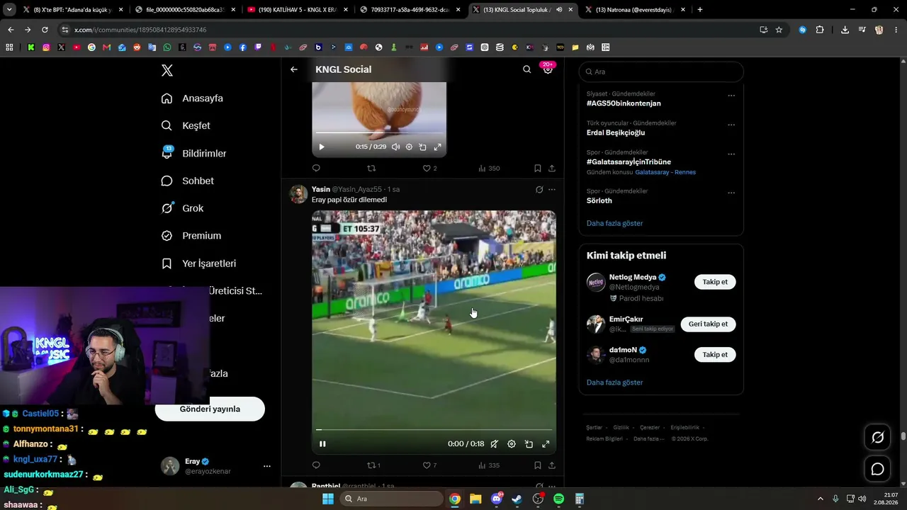Screen dimensions: 907x510
Task: Follow back EmirÇakır with Geri takip et
Action: pyautogui.click(x=708, y=324)
